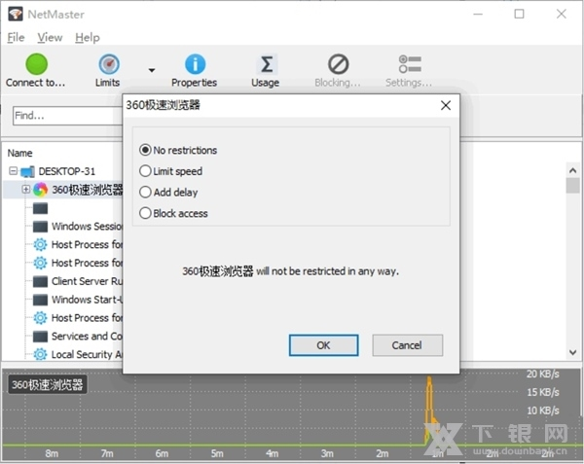This screenshot has height=464, width=584.
Task: Click the 20 KB/s graph axis label
Action: [543, 374]
